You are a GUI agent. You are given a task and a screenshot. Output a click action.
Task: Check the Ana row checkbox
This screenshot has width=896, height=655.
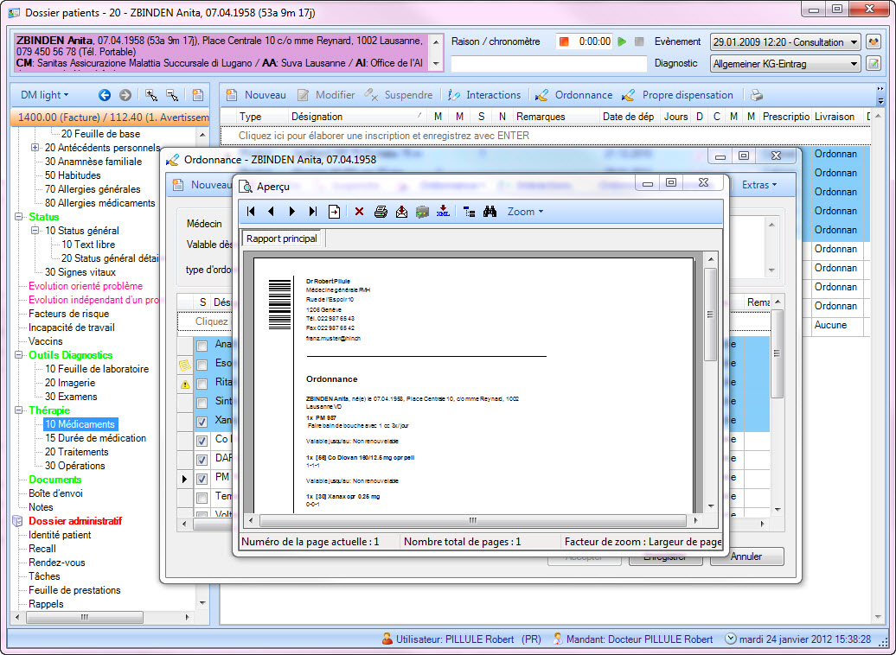coord(202,346)
